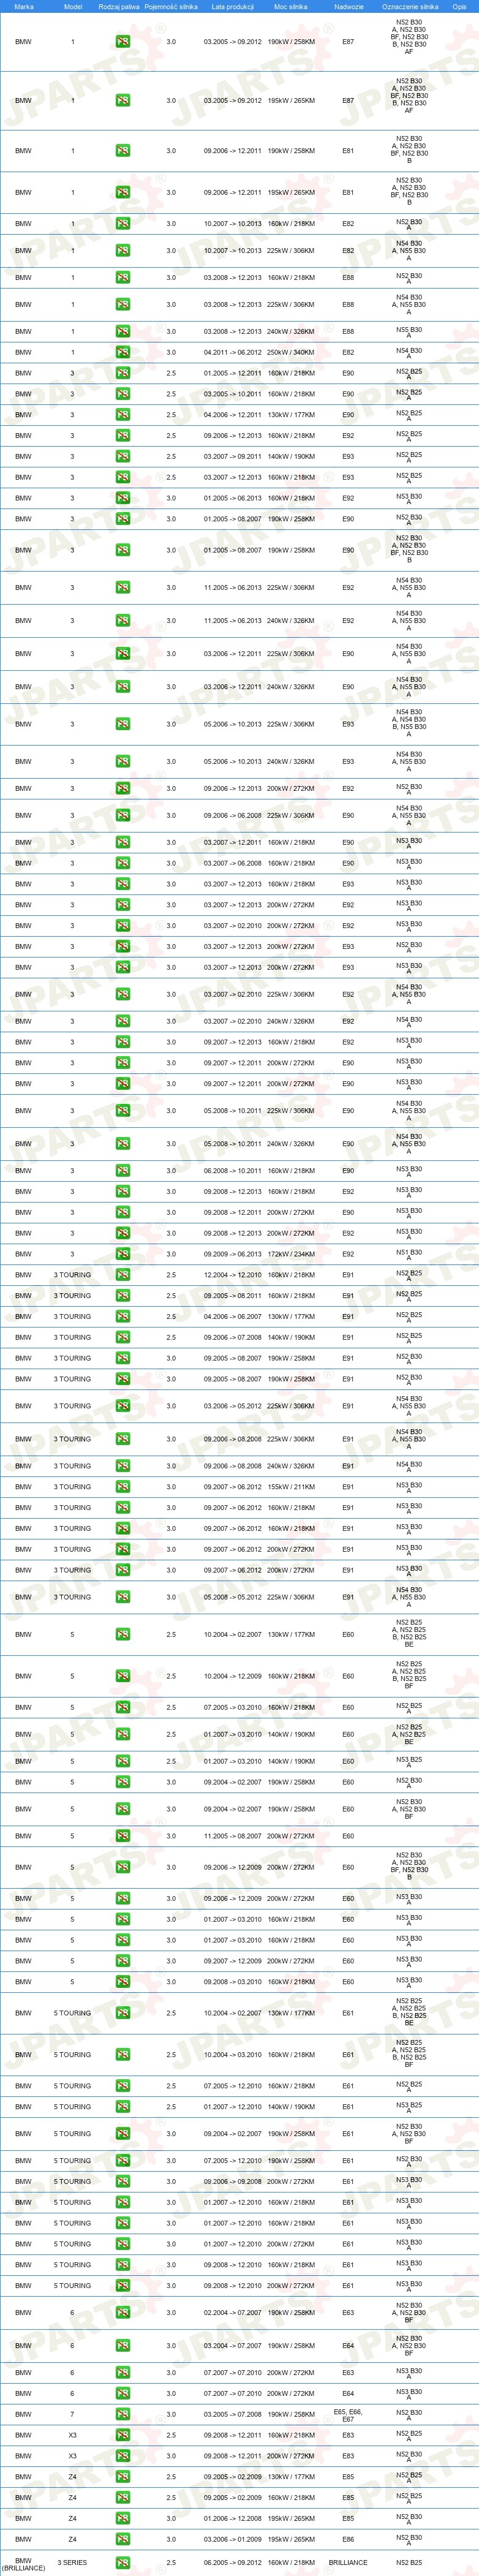
Task: Click production years 03.2005 -> 07.2008
Action: tap(232, 2415)
